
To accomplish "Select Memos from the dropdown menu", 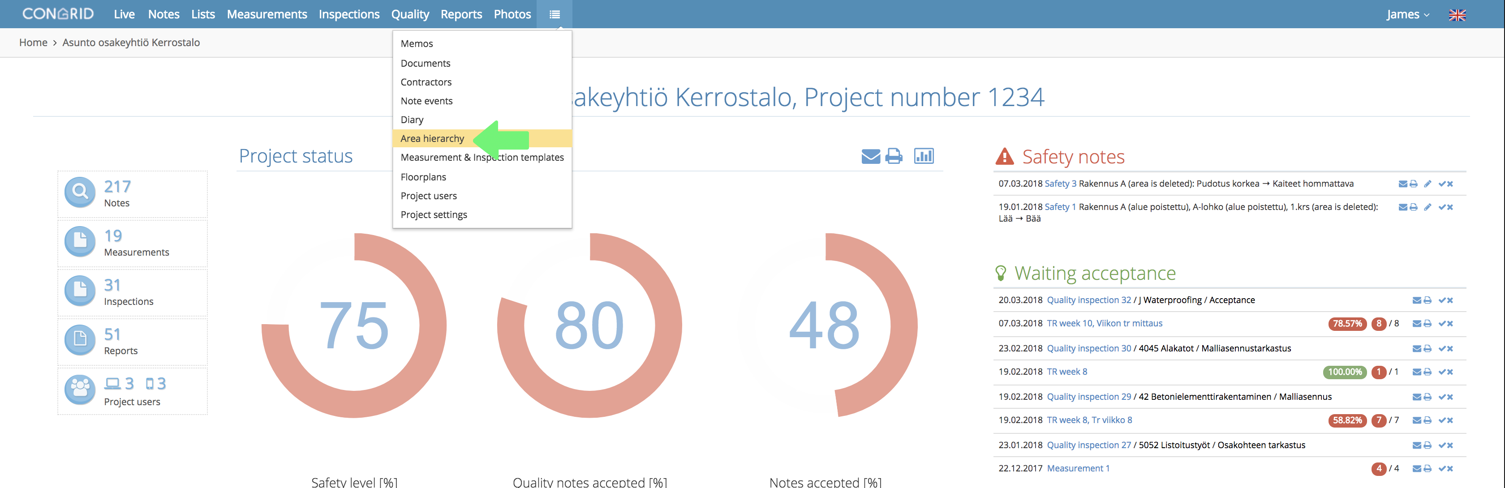I will [482, 44].
